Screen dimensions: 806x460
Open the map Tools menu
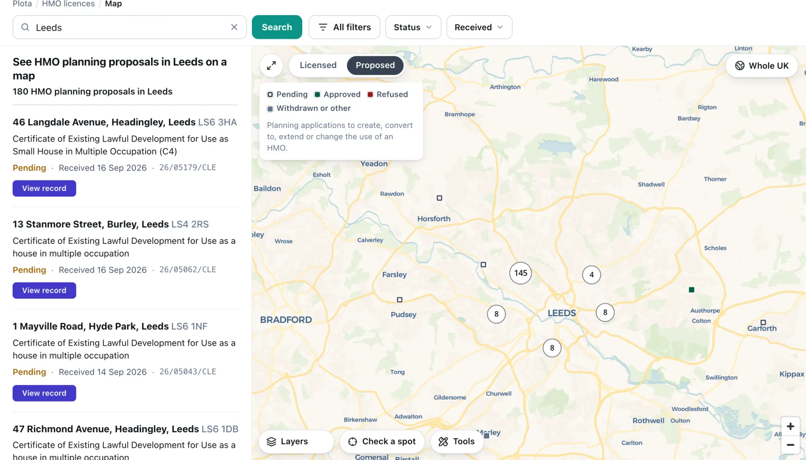coord(456,441)
